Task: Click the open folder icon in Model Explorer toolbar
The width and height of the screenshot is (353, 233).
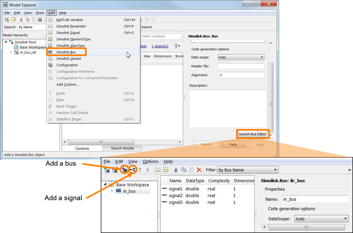Action: (x=14, y=20)
